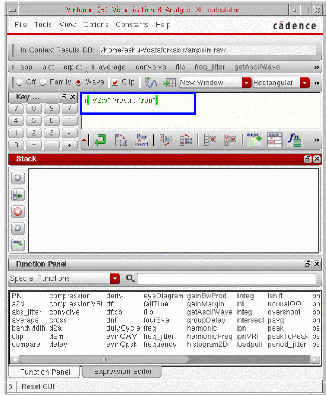Screen dimensions: 326x395
Task: Click the icon with red X left of expr plus
Action: click(230, 140)
